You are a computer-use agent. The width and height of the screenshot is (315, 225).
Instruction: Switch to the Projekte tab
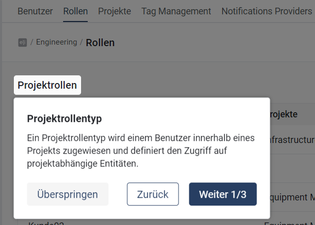tap(114, 11)
